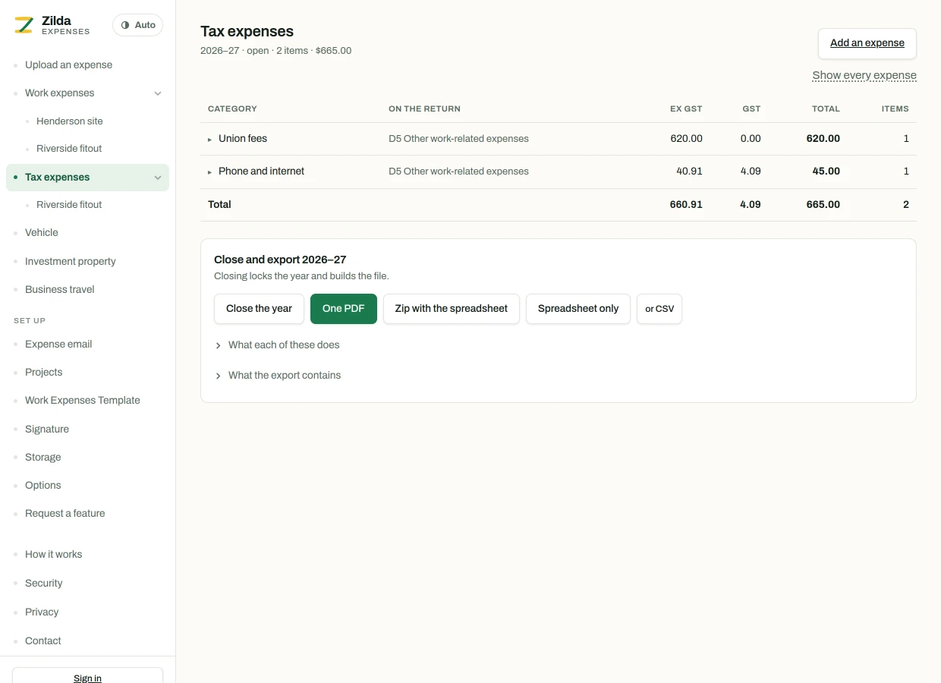Click Phone and internet GST 4.09
Viewport: 941px width, 683px height.
(x=751, y=172)
